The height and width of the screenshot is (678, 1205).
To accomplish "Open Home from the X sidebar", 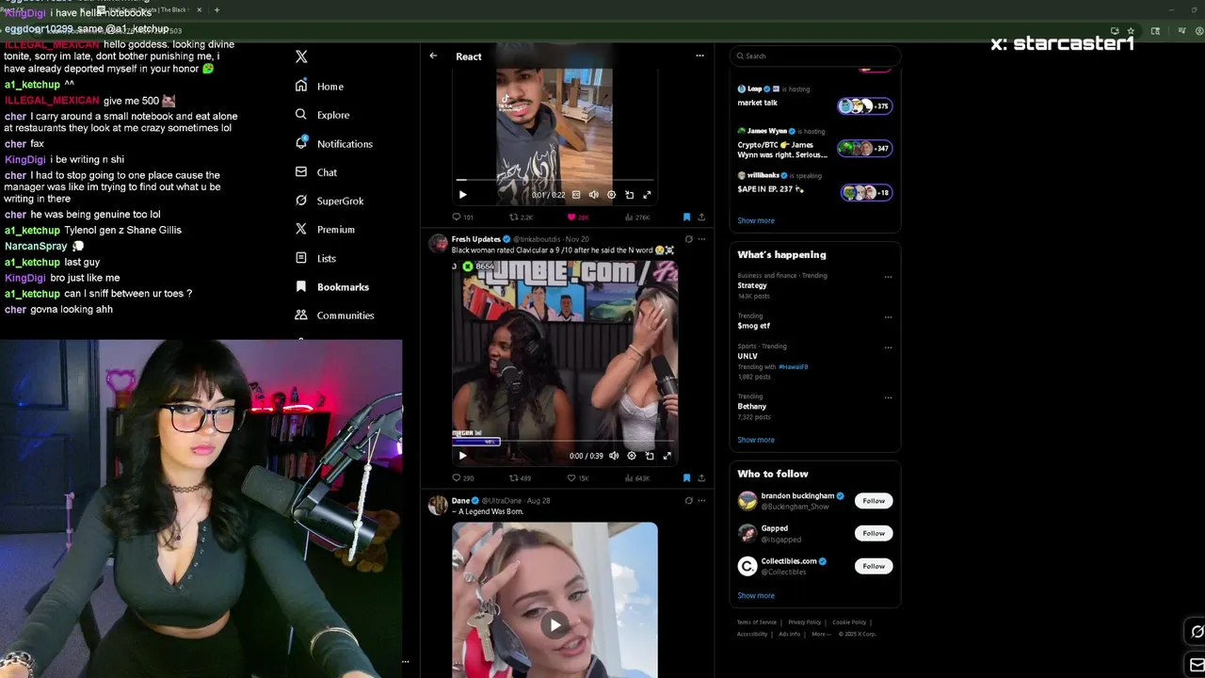I will [x=319, y=86].
